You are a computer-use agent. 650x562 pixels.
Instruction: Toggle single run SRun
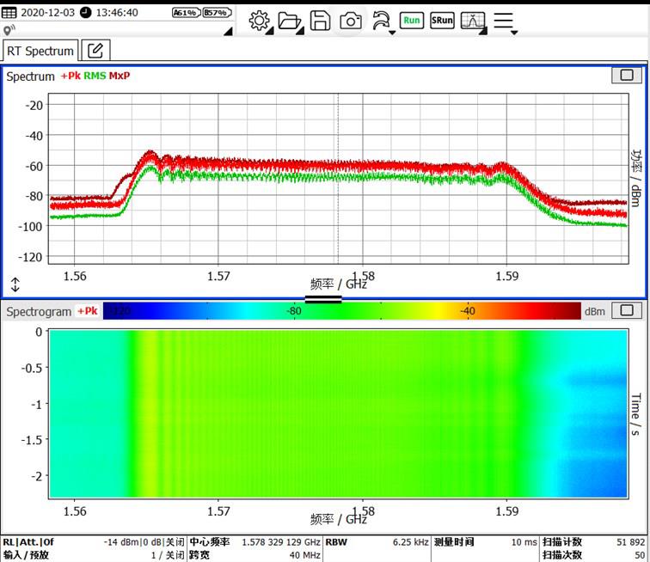coord(442,21)
